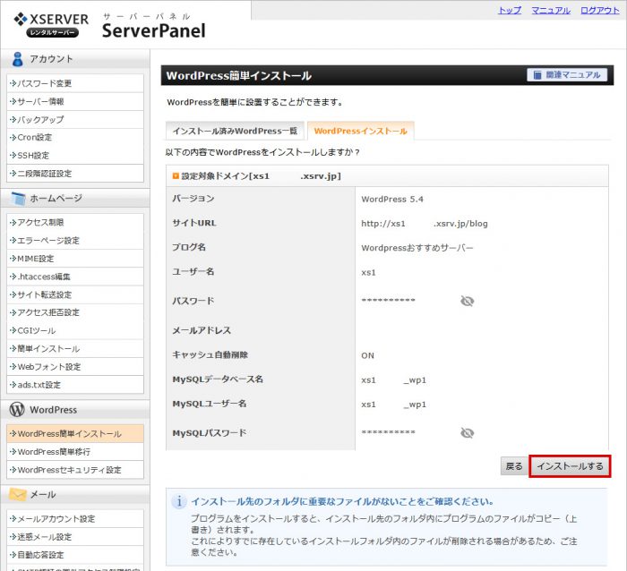The image size is (627, 571).
Task: Select WordPress簡単インストール in the sidebar
Action: (x=75, y=433)
